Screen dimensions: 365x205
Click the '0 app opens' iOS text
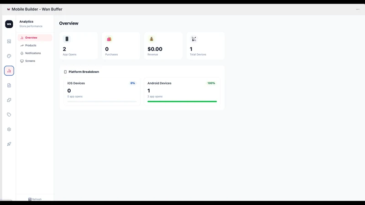[75, 97]
